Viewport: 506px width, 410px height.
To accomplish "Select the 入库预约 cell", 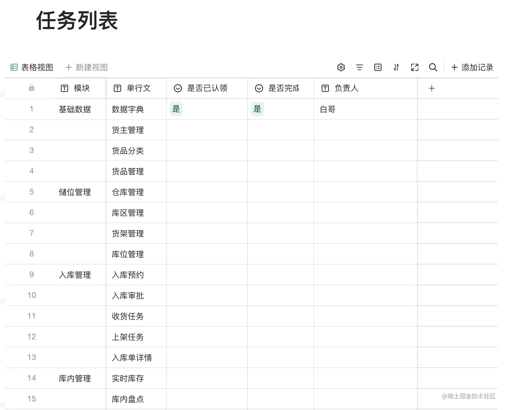I will pos(136,275).
